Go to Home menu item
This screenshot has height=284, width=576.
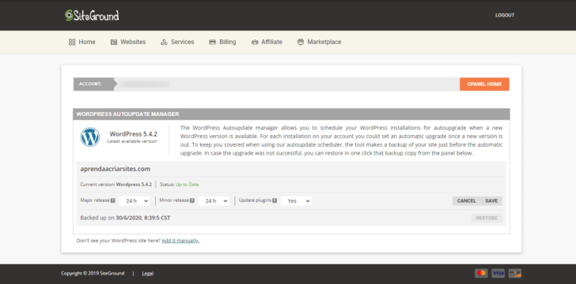coord(82,42)
